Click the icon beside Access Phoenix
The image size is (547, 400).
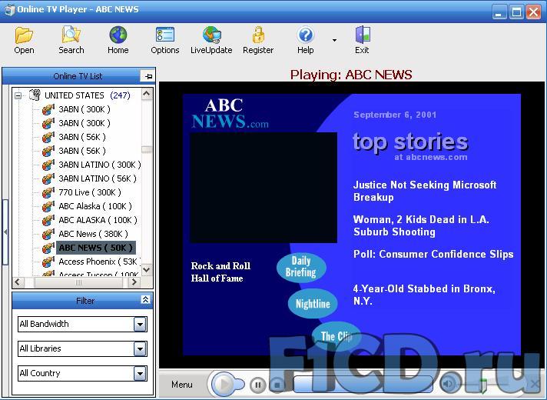pyautogui.click(x=48, y=262)
